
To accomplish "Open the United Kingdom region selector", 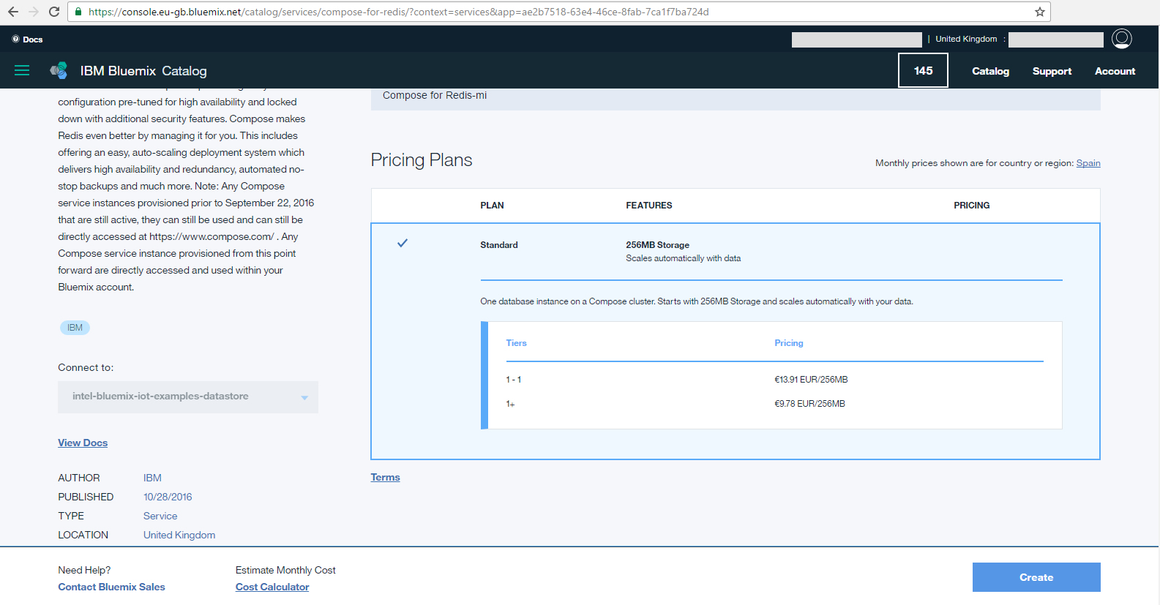I will (x=966, y=39).
